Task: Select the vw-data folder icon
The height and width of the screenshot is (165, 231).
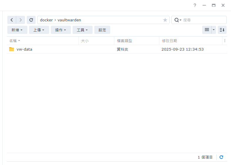Action: click(x=11, y=49)
